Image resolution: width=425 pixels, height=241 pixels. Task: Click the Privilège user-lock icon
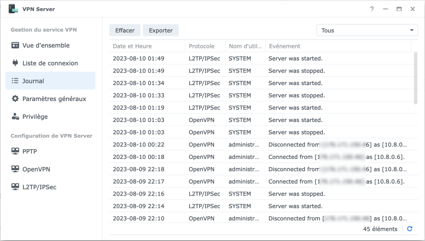15,116
